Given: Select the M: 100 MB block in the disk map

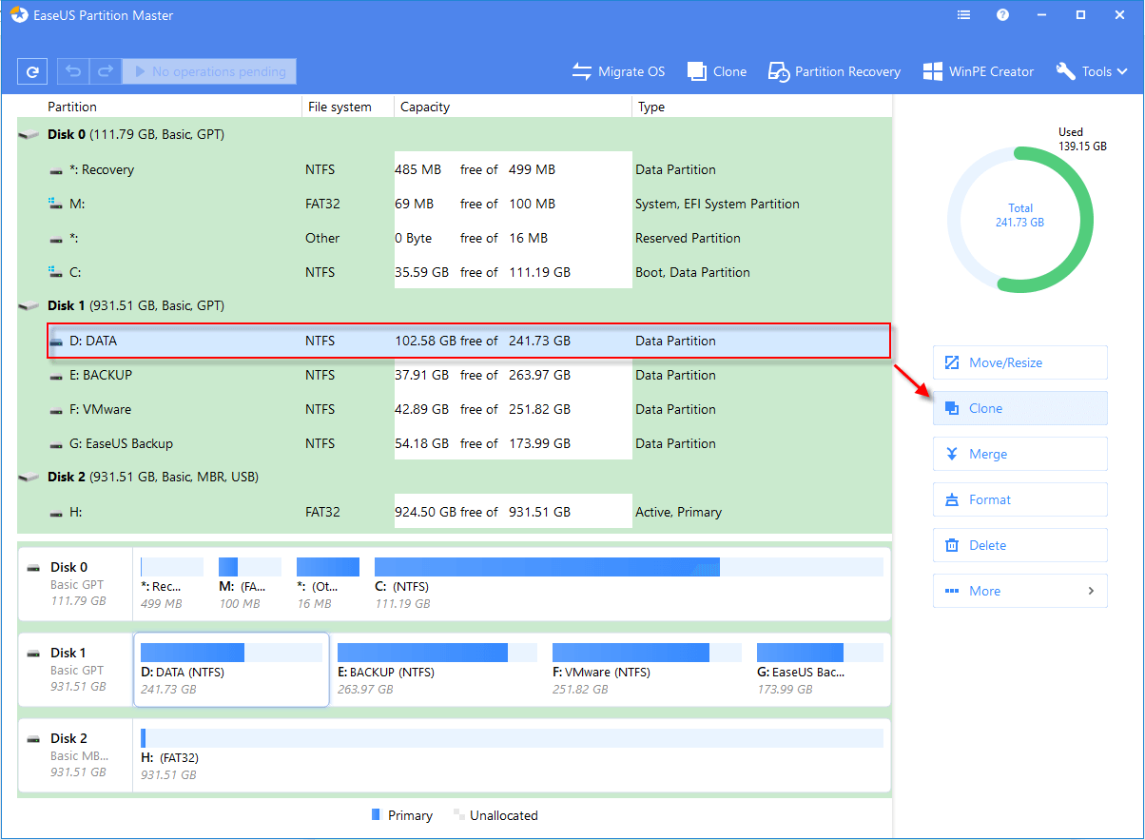Looking at the screenshot, I should [250, 583].
